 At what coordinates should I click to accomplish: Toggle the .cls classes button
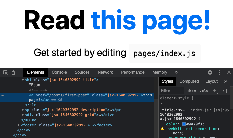(x=204, y=91)
